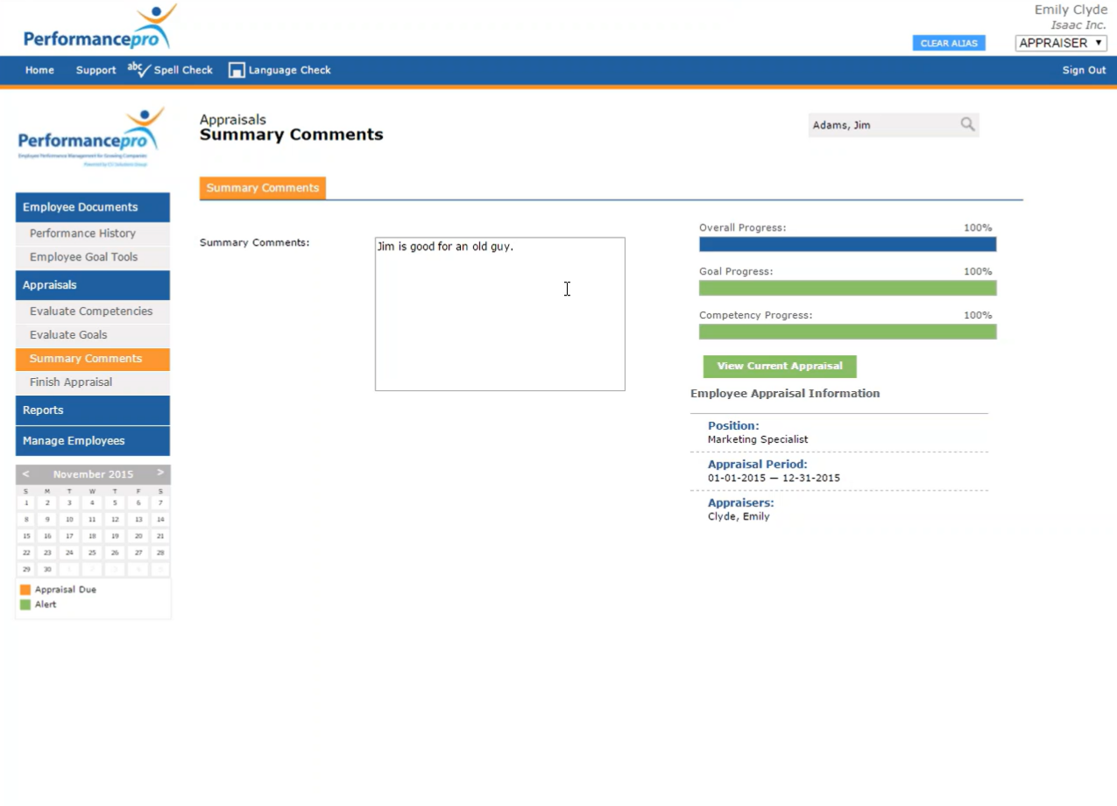
Task: Select the Summary Comments tab
Action: [263, 188]
